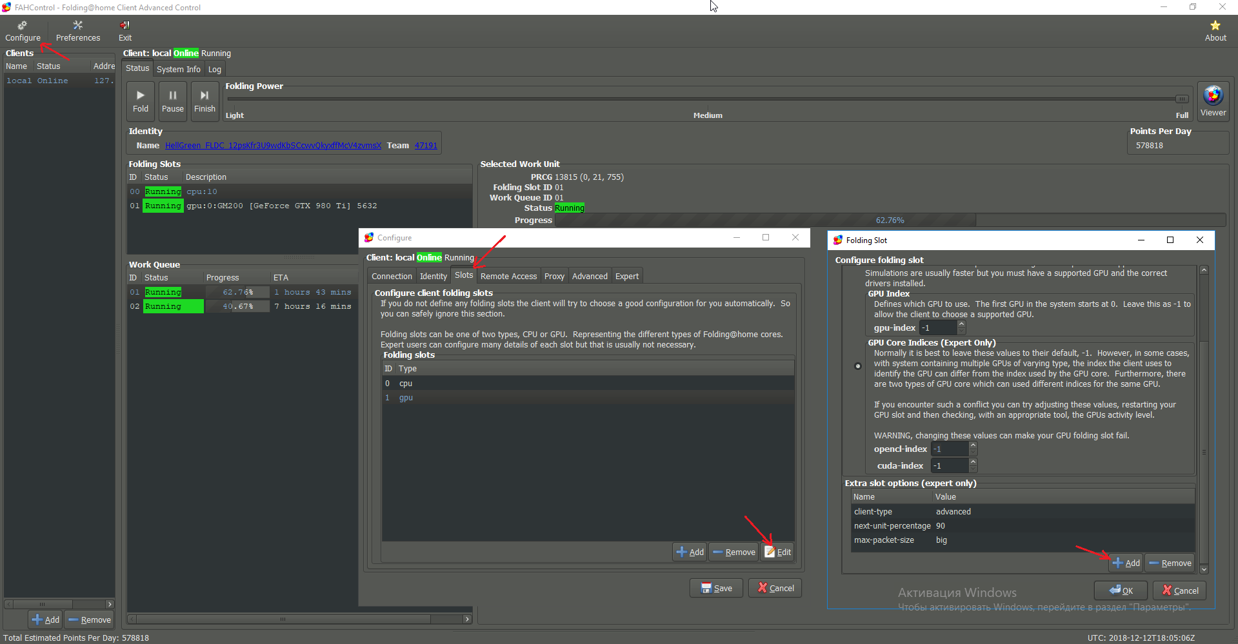Open the Connection tab in Configure

tap(392, 277)
